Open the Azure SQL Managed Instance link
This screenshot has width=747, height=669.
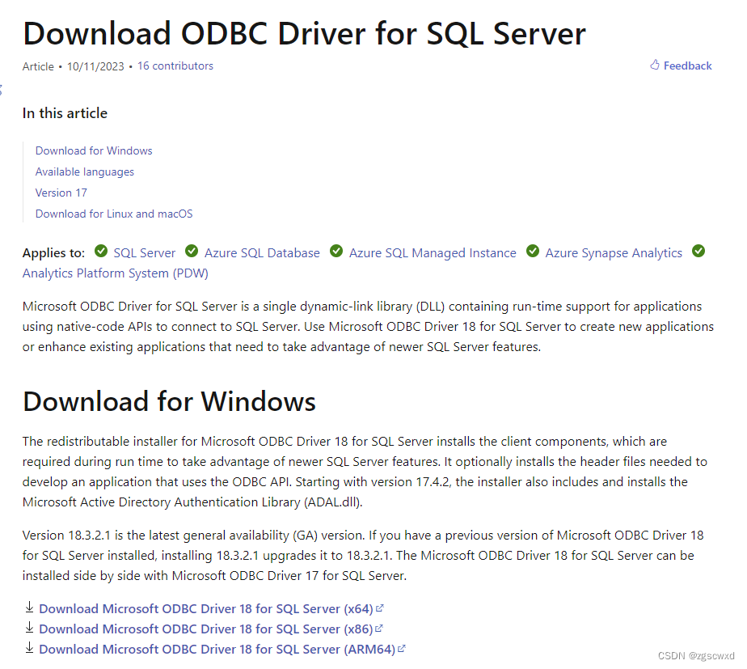pyautogui.click(x=433, y=252)
